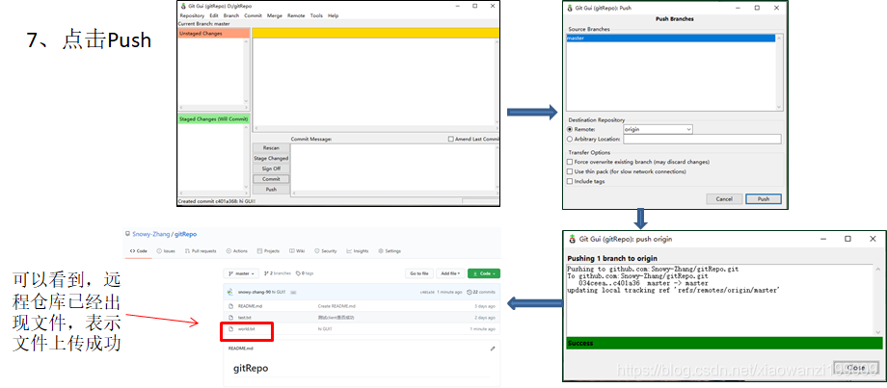Viewport: 887px width, 388px height.
Task: Click the 0 tags link
Action: 305,273
